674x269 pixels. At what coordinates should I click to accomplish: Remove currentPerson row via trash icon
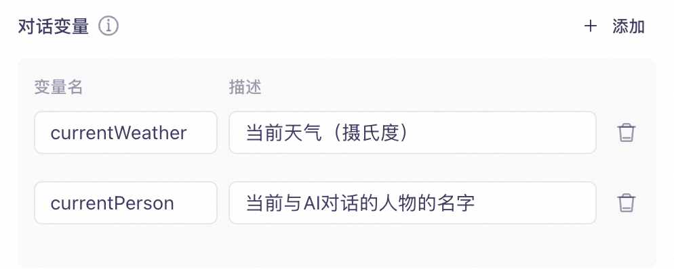627,203
